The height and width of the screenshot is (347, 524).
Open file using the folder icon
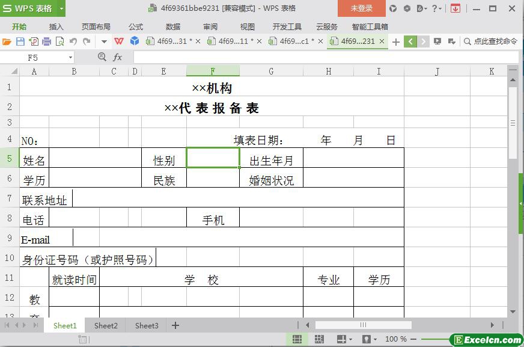pyautogui.click(x=7, y=41)
